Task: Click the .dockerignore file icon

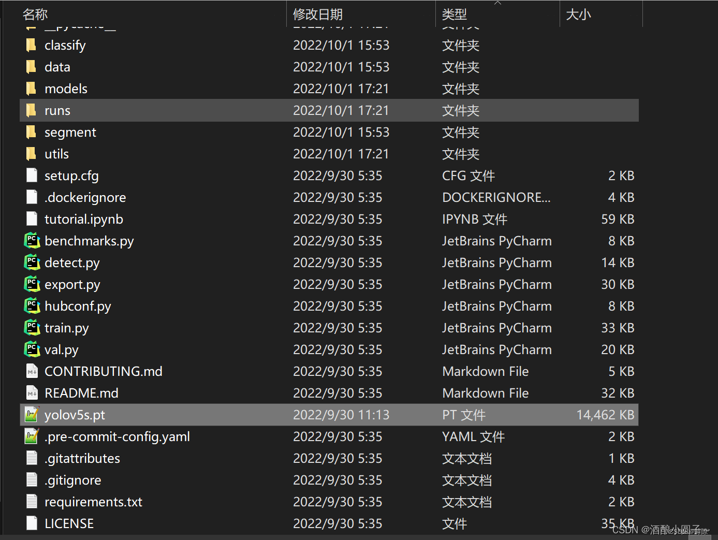Action: click(32, 197)
